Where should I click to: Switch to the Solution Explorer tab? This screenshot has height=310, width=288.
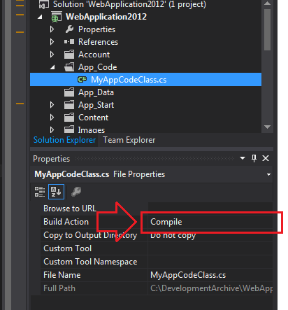pos(64,140)
